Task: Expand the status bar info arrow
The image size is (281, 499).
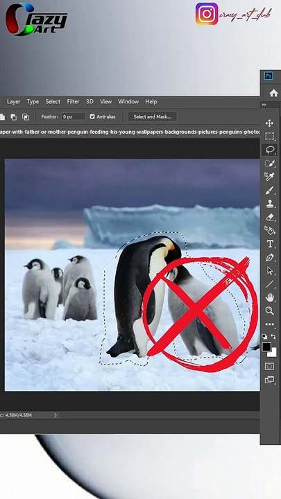Action: coord(55,415)
